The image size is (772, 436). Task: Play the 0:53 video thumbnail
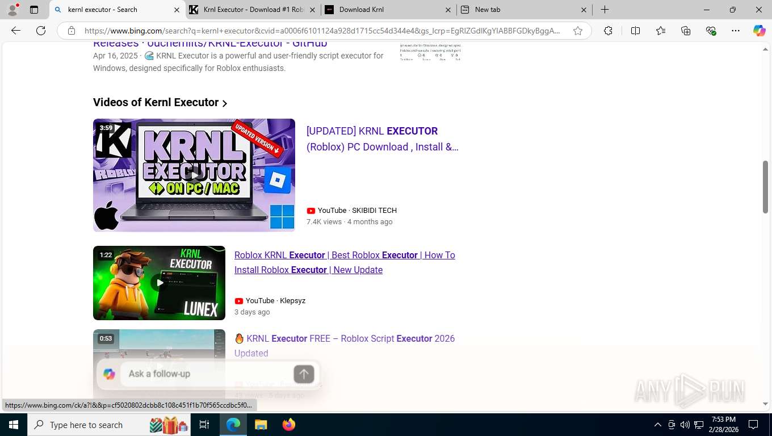159,363
